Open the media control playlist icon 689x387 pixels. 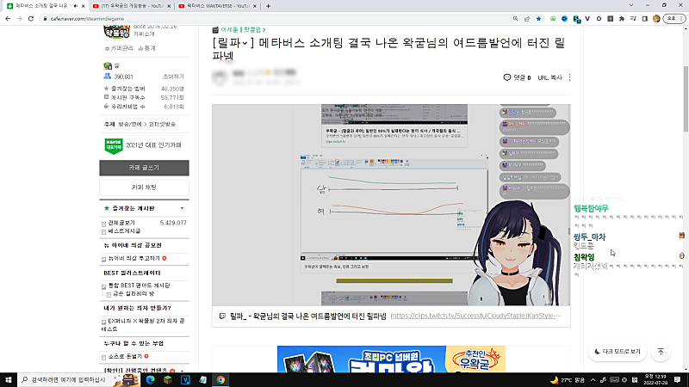click(x=633, y=19)
